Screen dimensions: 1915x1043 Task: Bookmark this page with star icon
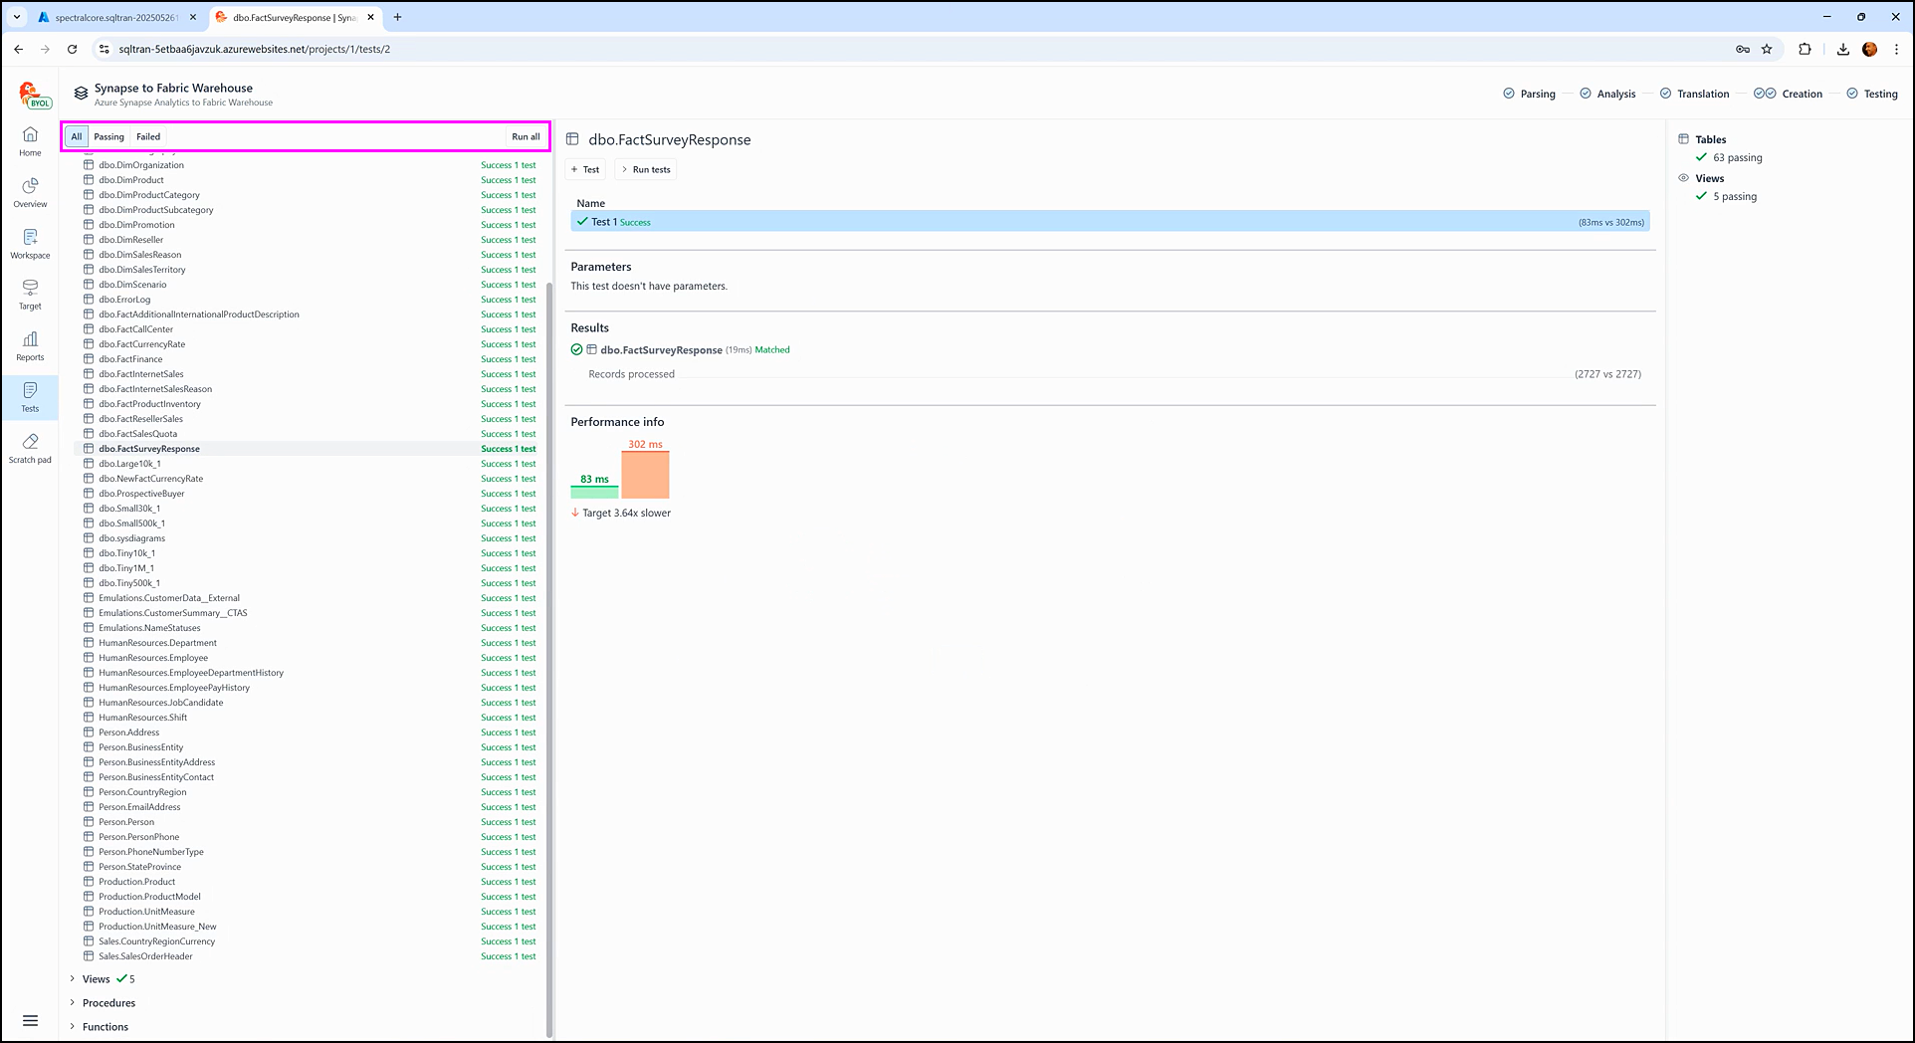coord(1767,49)
